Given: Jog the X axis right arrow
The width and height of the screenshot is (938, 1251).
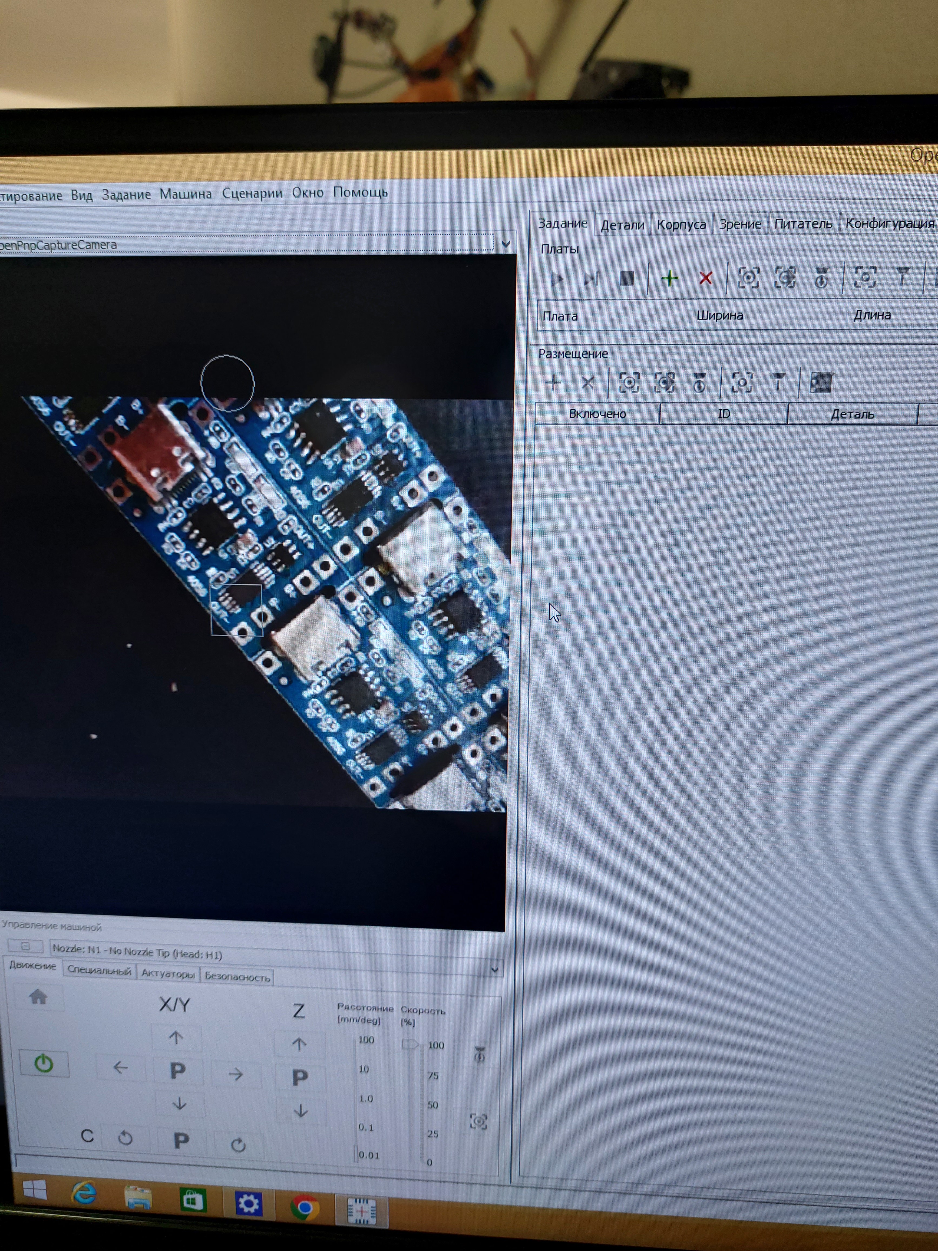Looking at the screenshot, I should pos(236,1074).
